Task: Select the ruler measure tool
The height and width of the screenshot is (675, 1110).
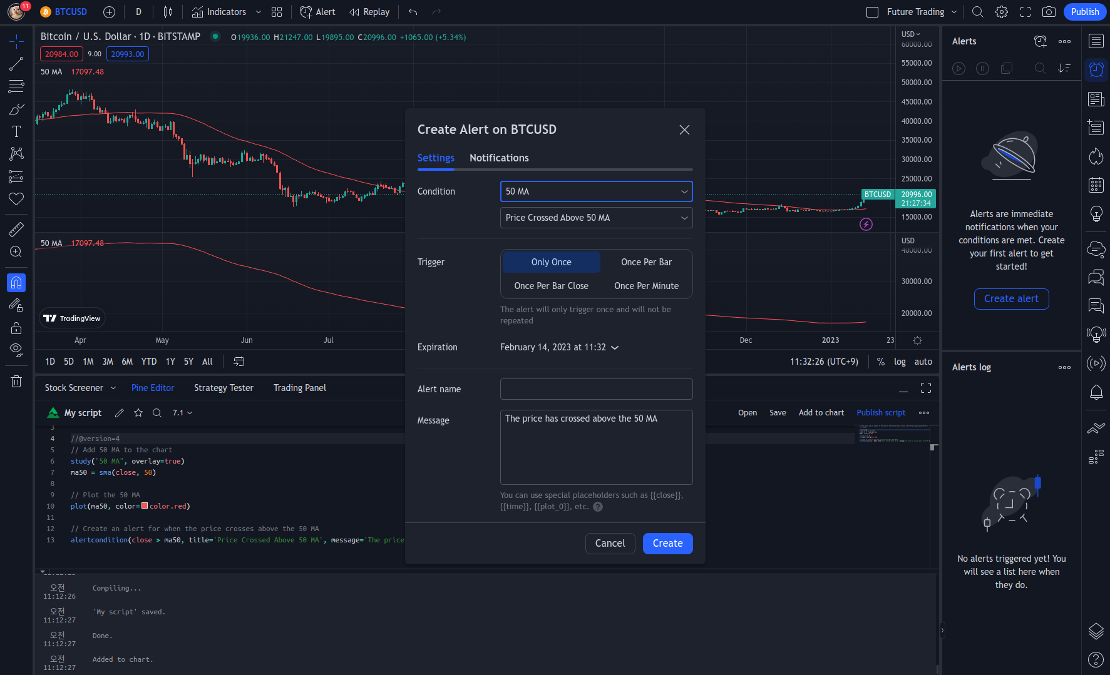Action: (x=16, y=229)
